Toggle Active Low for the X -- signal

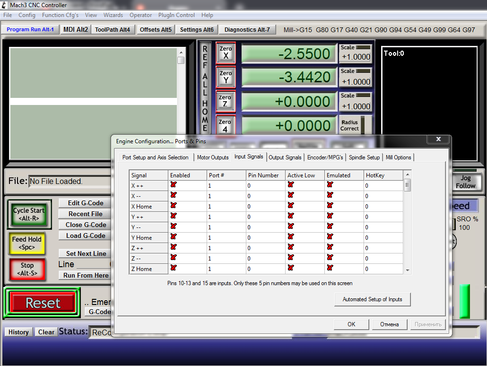coord(291,195)
